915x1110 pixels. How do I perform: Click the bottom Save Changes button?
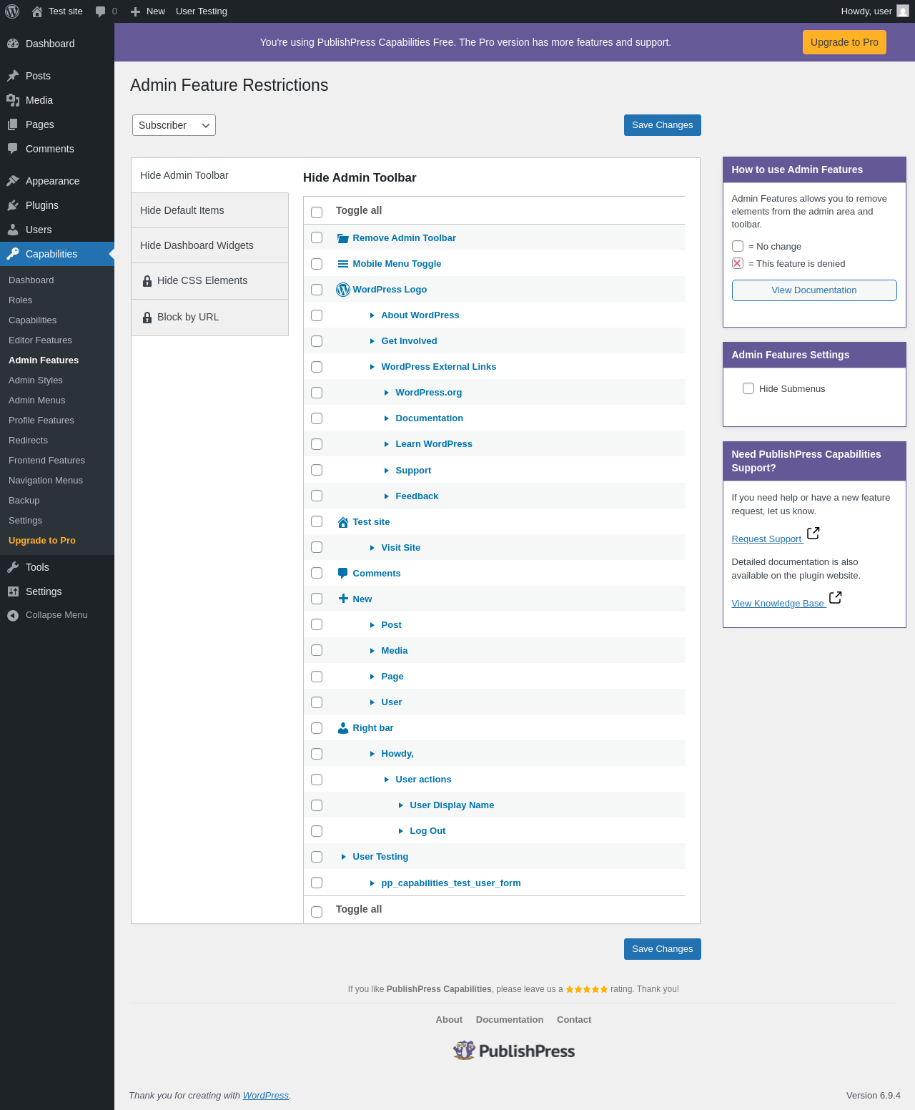coord(663,949)
